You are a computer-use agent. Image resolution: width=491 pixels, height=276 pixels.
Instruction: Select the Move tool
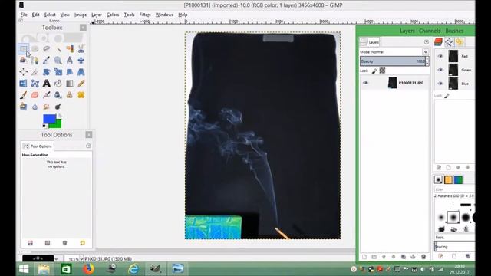(81, 61)
